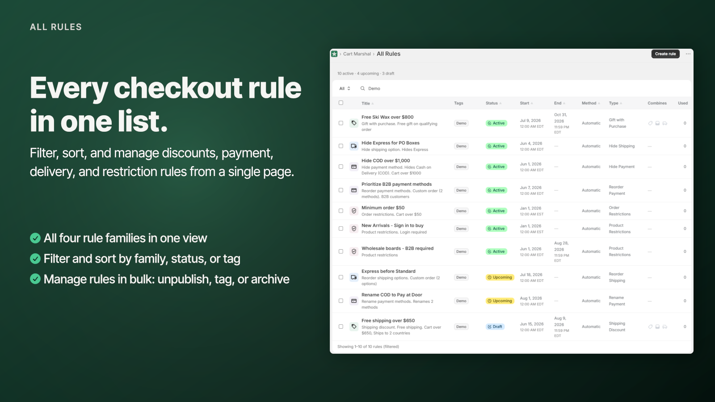Click the Tags column header

458,103
